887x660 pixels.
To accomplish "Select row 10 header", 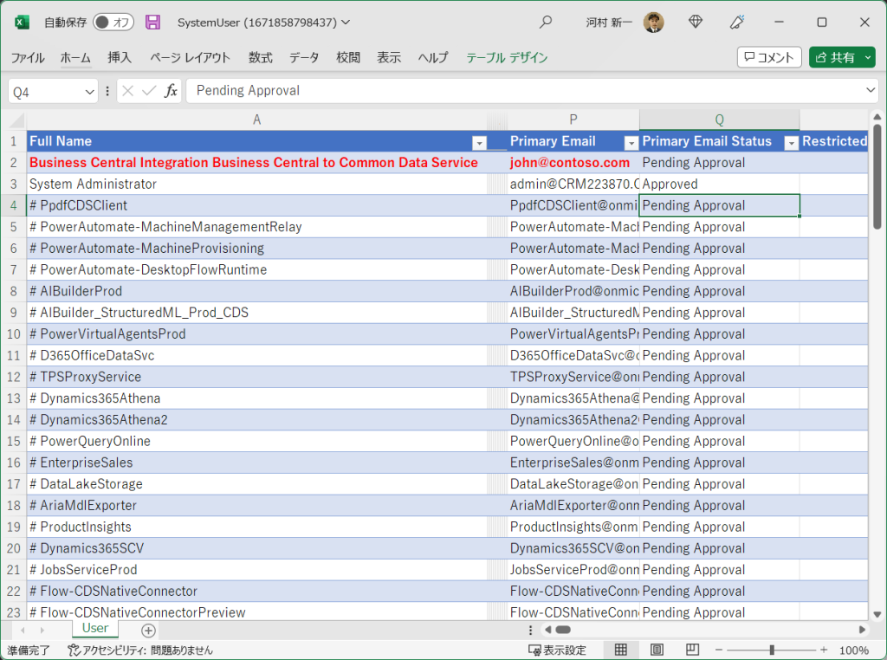I will 14,334.
